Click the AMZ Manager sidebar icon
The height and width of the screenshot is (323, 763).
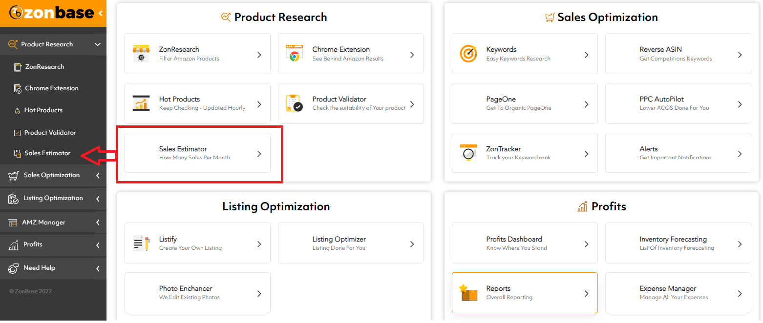pos(13,222)
